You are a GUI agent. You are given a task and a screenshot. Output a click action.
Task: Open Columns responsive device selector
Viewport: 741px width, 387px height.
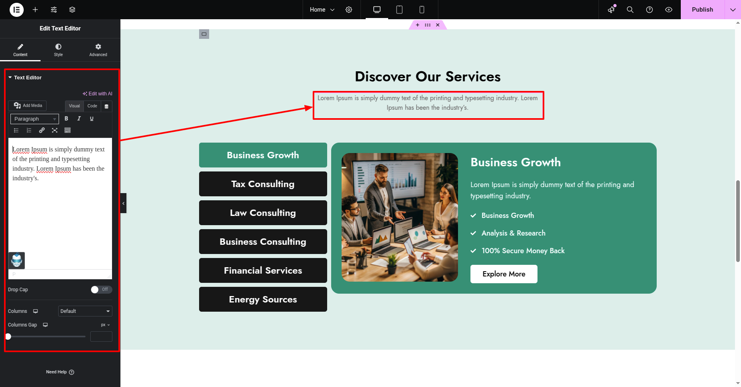tap(35, 311)
